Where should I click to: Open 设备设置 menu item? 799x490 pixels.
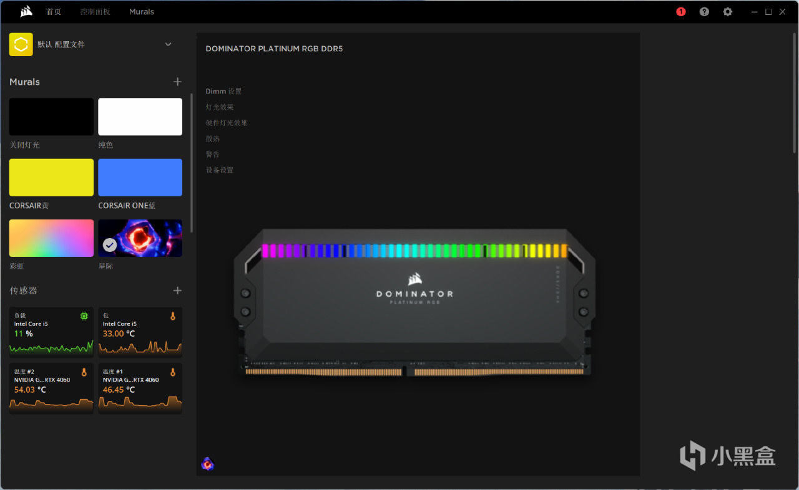click(220, 170)
